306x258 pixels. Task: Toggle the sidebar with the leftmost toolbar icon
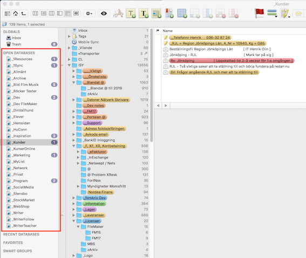8,13
